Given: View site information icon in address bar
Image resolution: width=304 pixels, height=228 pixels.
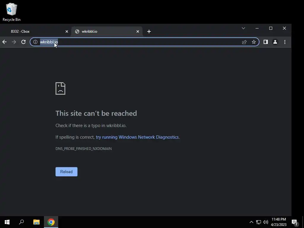Looking at the screenshot, I should coord(35,42).
